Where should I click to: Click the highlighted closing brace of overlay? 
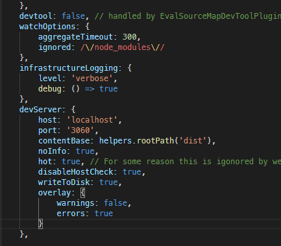pos(40,224)
